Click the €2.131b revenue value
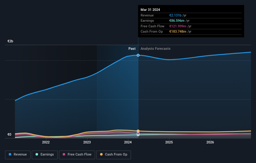Image resolution: width=256 pixels, height=163 pixels. coord(175,15)
